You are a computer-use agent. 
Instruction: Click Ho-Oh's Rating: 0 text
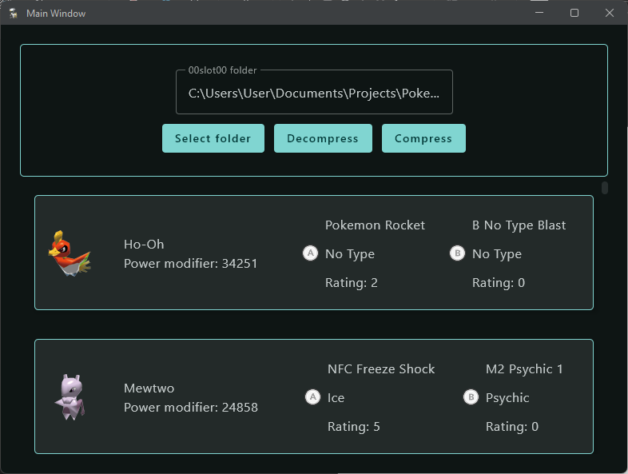point(499,283)
